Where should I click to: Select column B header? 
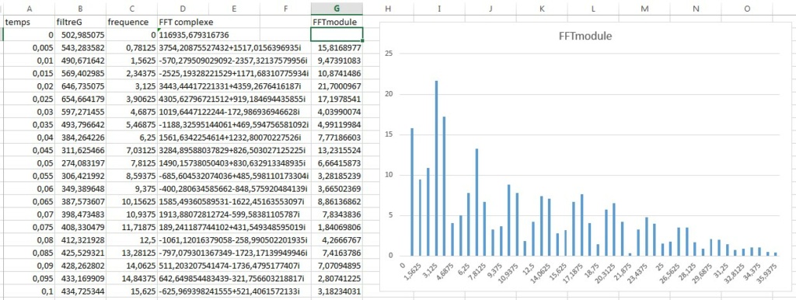[x=81, y=9]
